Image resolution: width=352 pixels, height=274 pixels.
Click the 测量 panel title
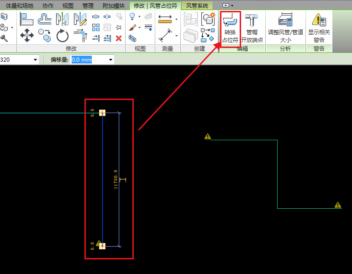[168, 49]
